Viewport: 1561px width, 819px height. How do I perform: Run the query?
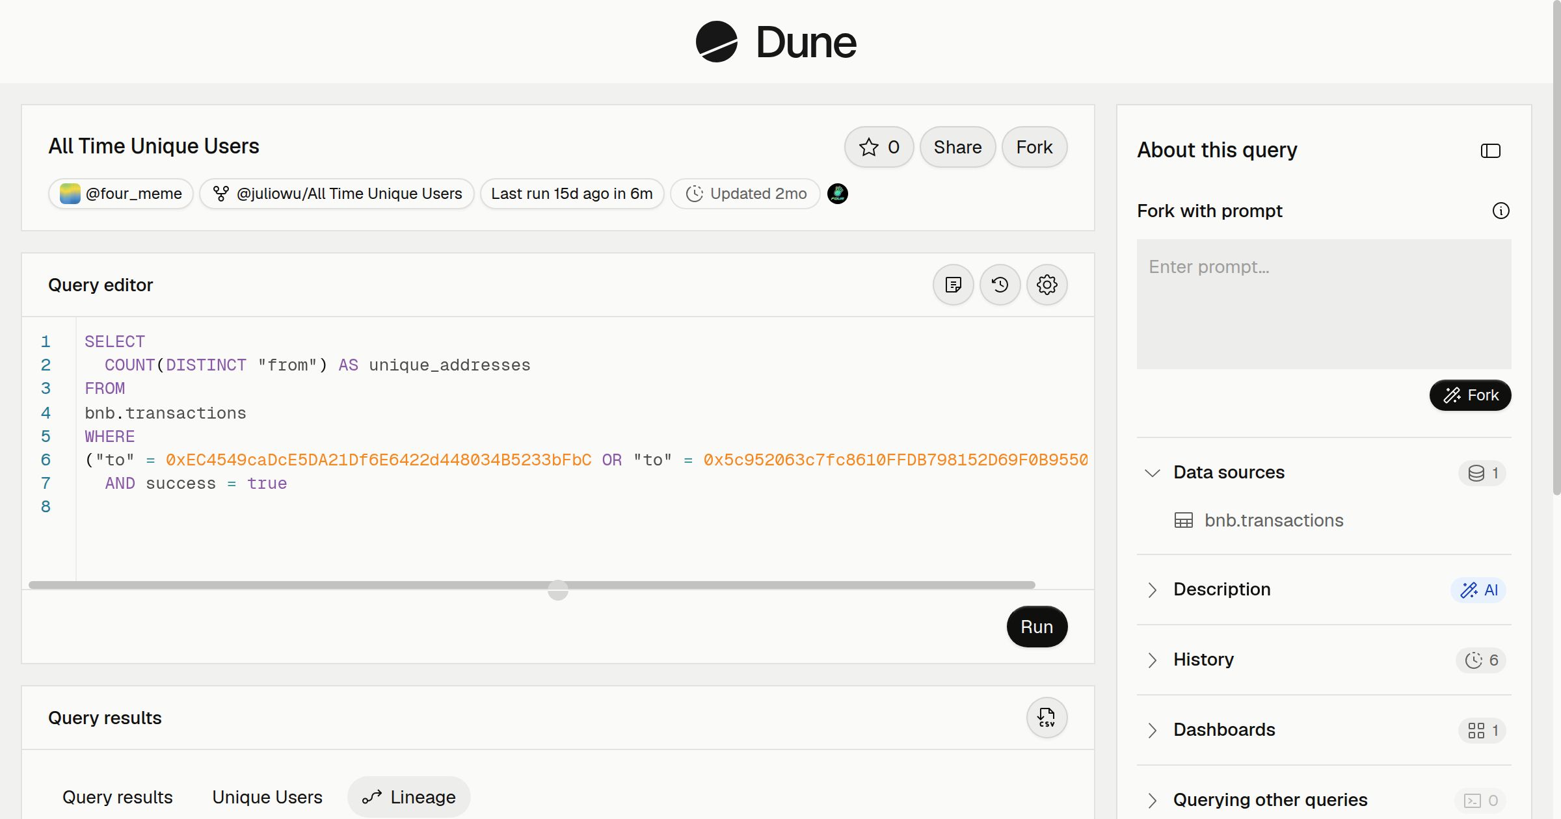(x=1037, y=627)
